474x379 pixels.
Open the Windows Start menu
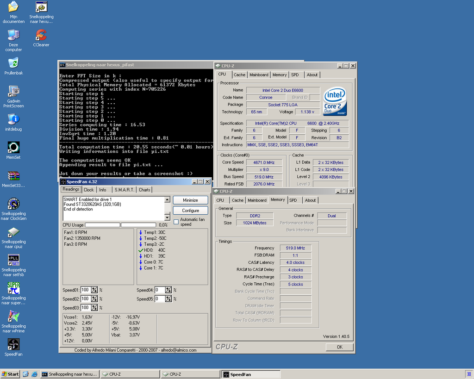point(10,374)
